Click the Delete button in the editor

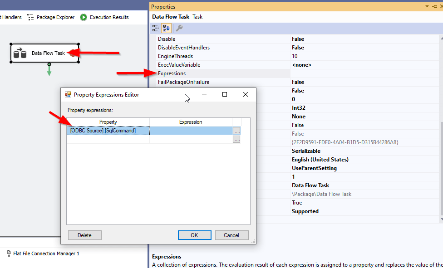click(x=84, y=235)
